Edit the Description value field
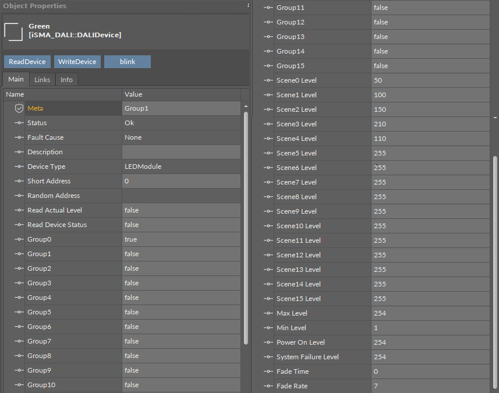 (181, 152)
